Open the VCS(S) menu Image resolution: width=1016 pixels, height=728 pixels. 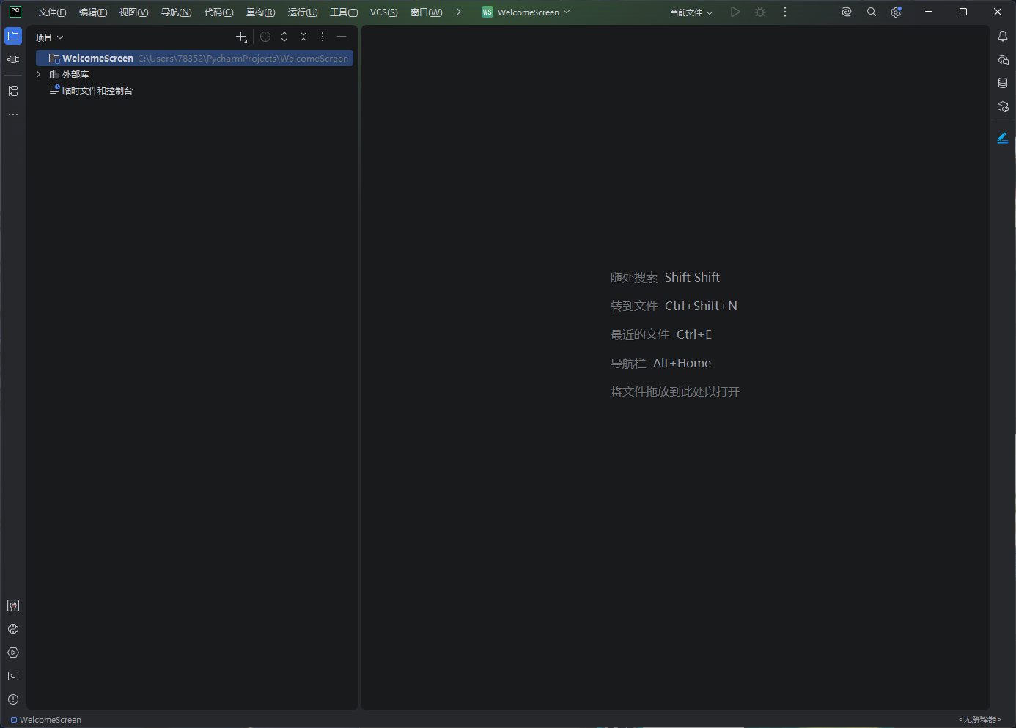(x=384, y=12)
